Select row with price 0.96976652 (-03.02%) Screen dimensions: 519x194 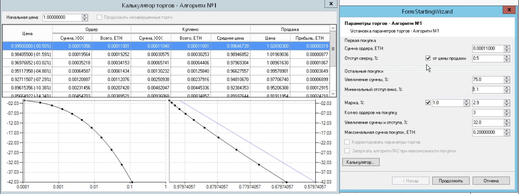click(166, 63)
